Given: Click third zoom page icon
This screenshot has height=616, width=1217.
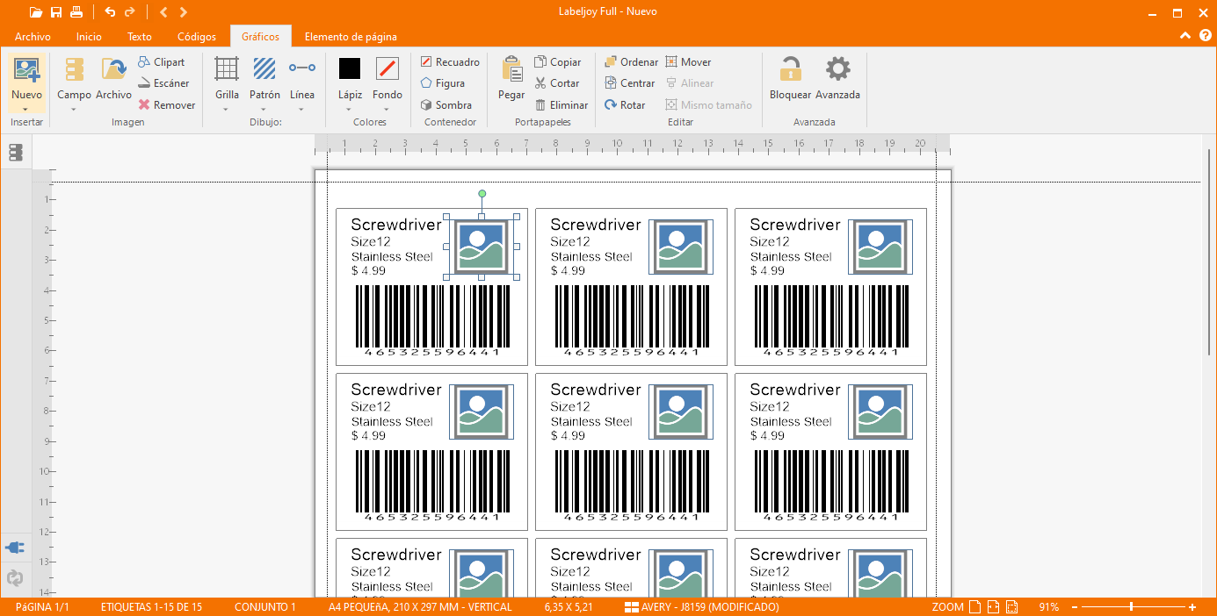Looking at the screenshot, I should [1011, 607].
